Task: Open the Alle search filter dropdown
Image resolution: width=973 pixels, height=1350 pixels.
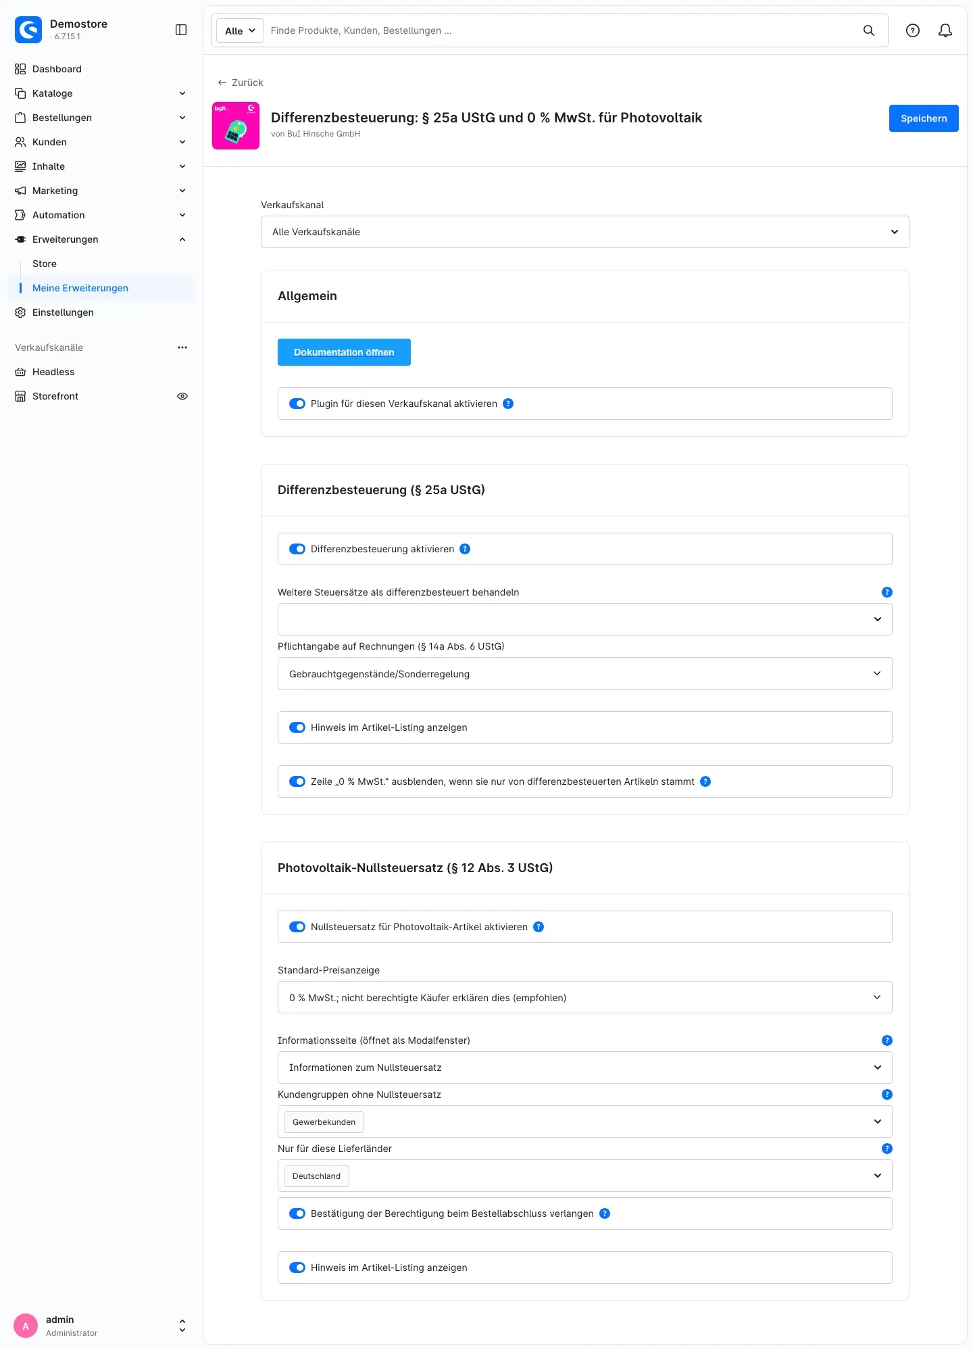Action: point(240,30)
